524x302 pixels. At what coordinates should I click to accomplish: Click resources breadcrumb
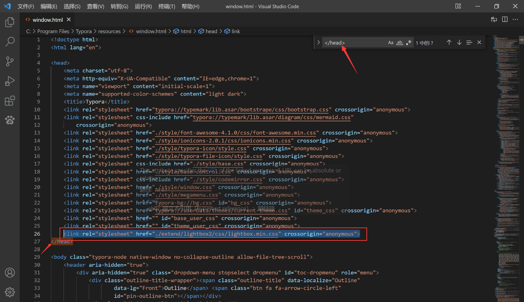pyautogui.click(x=109, y=31)
